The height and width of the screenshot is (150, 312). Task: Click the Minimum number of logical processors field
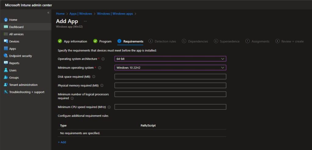tap(170, 94)
